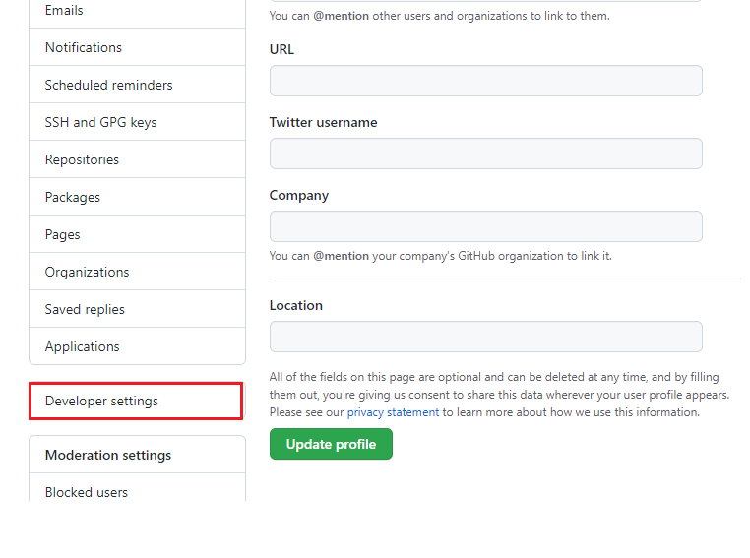
Task: Open Blocked users under Moderation settings
Action: [137, 488]
